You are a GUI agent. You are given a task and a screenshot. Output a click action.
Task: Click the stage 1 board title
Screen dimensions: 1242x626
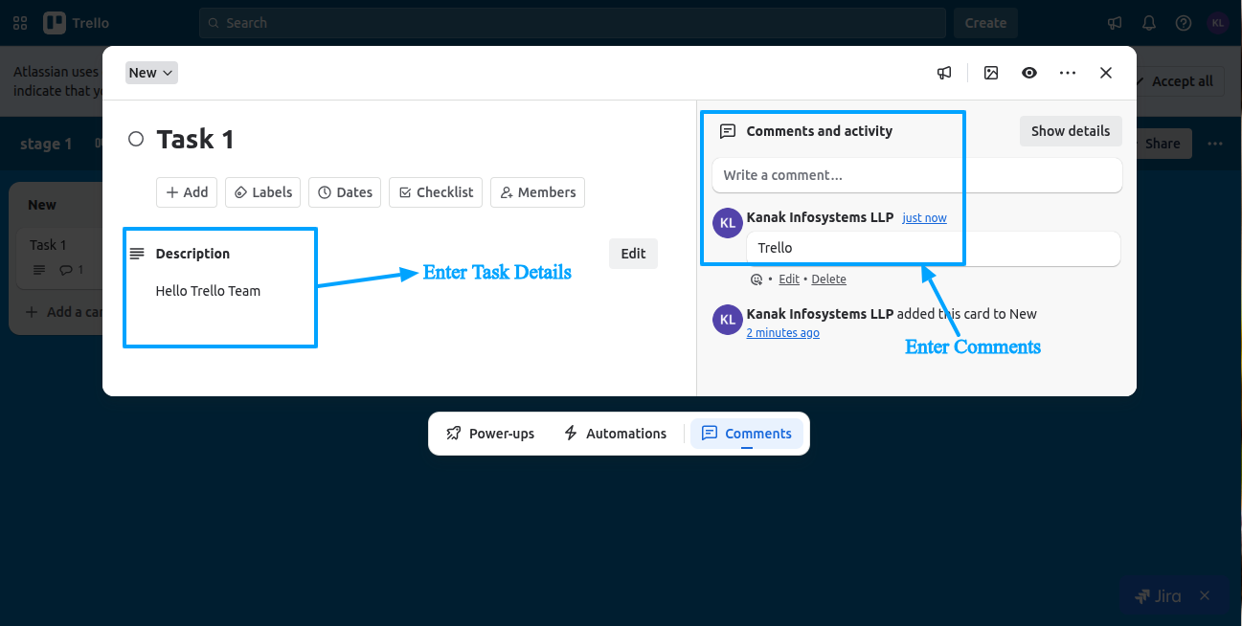coord(46,144)
